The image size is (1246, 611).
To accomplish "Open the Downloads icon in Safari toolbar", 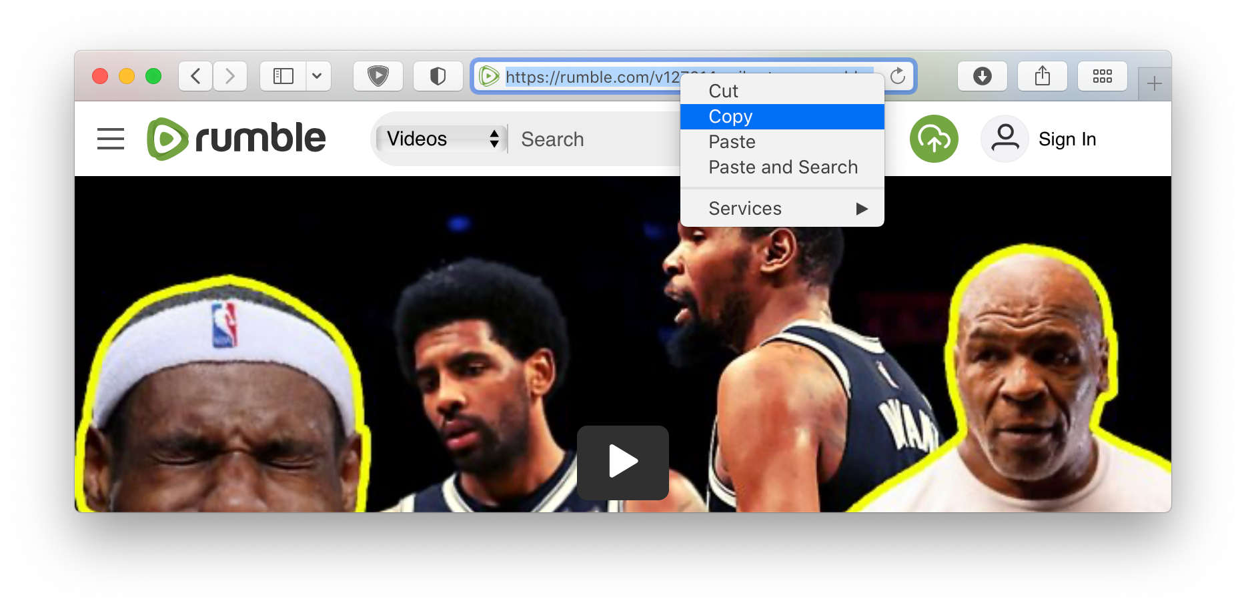I will coord(982,76).
